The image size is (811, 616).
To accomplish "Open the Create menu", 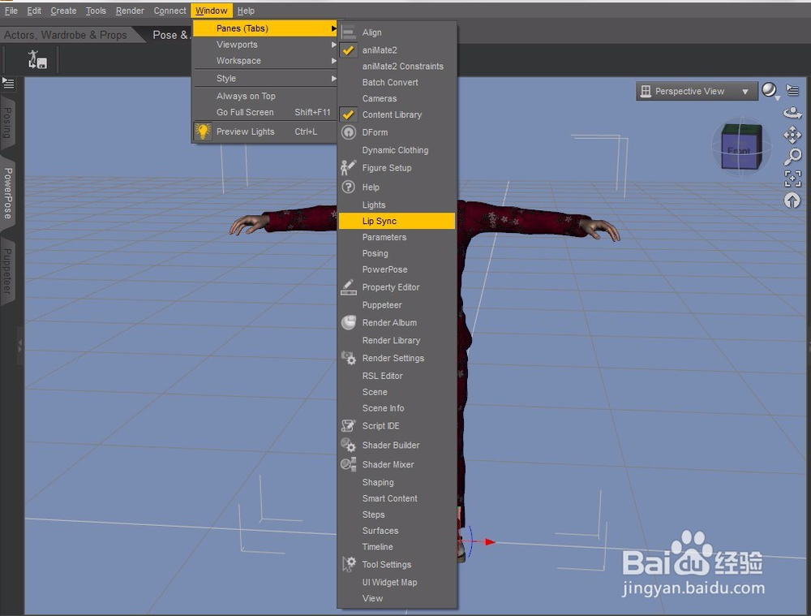I will tap(63, 11).
